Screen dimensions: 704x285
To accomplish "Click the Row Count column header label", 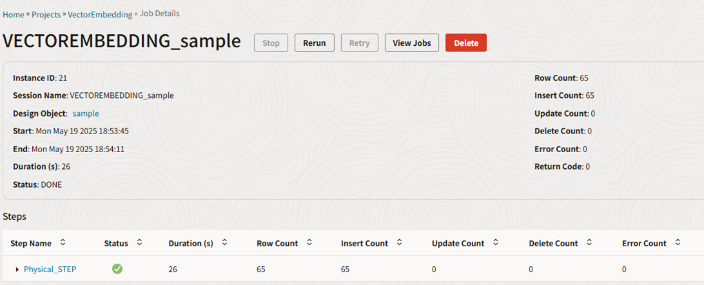I will (277, 243).
